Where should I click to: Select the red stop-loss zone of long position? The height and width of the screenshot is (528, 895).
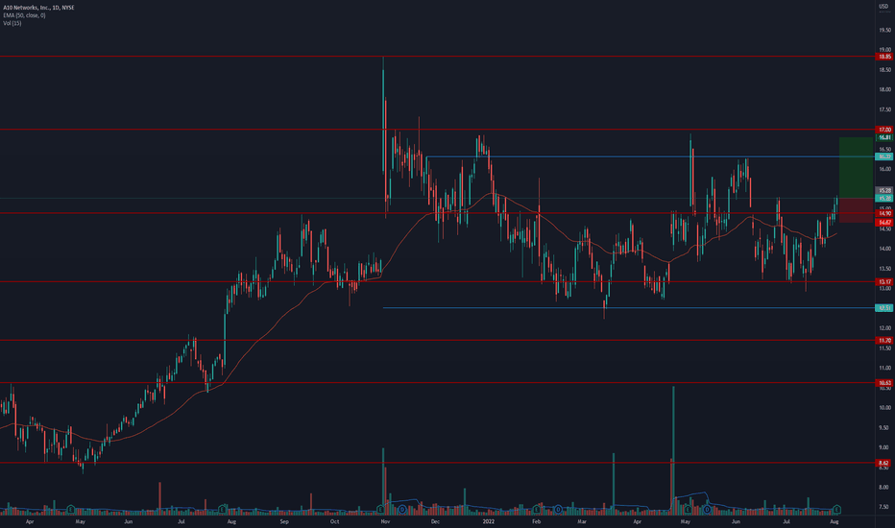click(x=856, y=210)
